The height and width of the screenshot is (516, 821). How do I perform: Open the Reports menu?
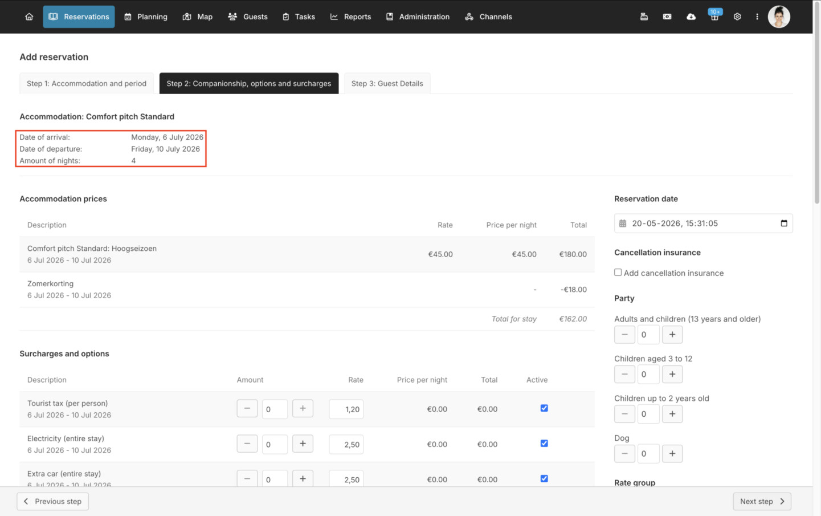tap(350, 17)
